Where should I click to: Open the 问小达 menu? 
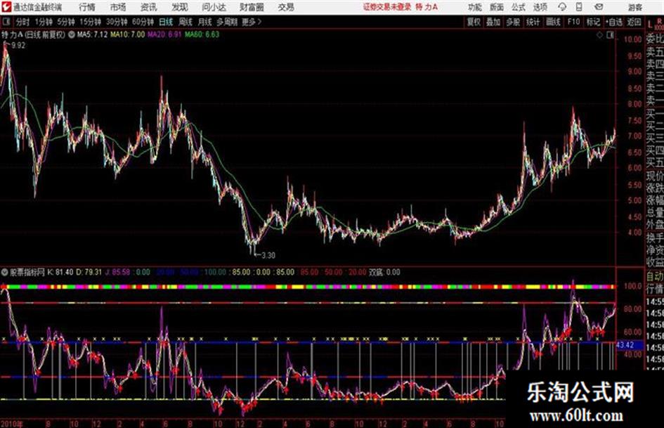[x=214, y=7]
